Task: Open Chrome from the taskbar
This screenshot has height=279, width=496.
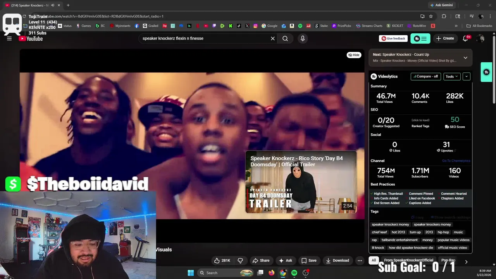Action: tap(283, 273)
